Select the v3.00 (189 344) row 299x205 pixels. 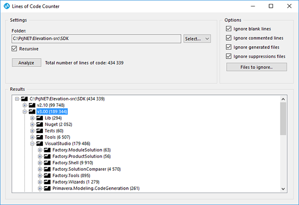(52, 112)
